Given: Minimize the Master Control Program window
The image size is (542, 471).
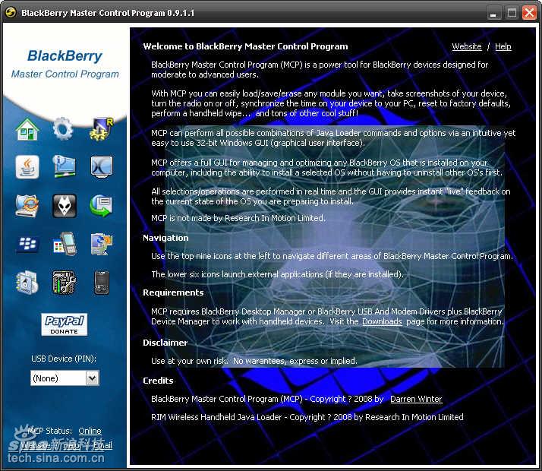Looking at the screenshot, I should (x=493, y=14).
